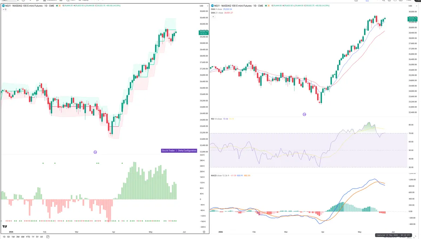Viewport: 421px width, 239px height.
Task: Select the 5D time range
Action: pos(8,237)
